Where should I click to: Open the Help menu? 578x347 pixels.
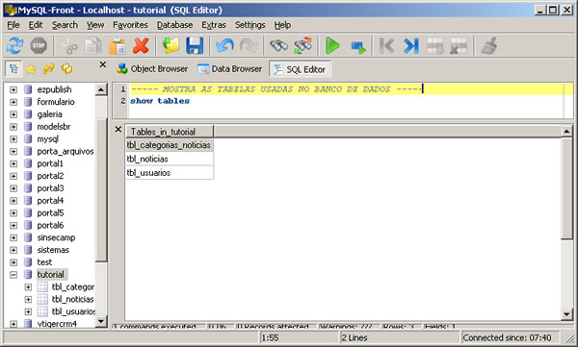click(282, 25)
